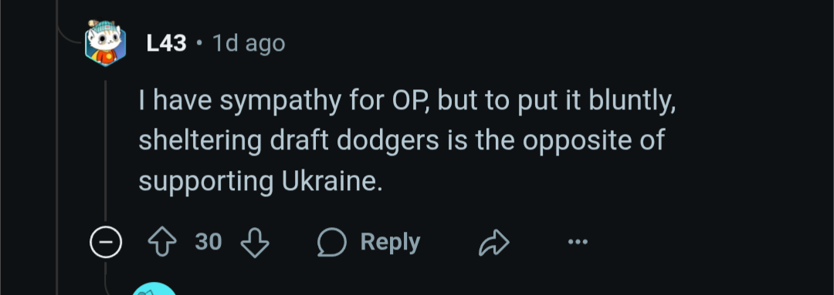The image size is (834, 295).
Task: Share L43's comment using the arrow icon
Action: coord(494,243)
